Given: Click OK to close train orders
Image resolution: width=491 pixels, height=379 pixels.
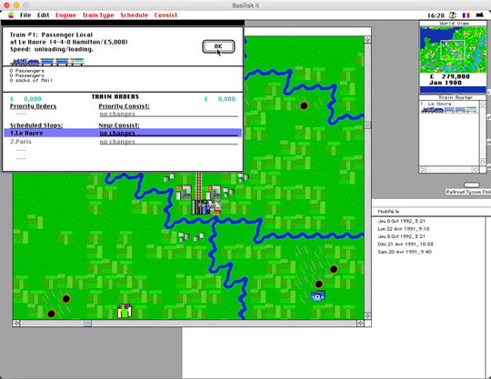Looking at the screenshot, I should point(218,46).
